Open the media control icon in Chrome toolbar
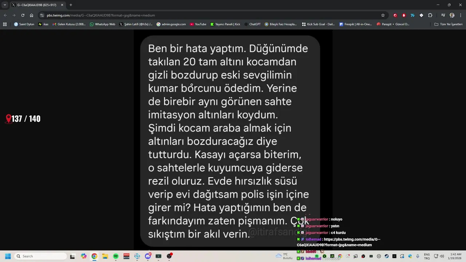 click(443, 15)
